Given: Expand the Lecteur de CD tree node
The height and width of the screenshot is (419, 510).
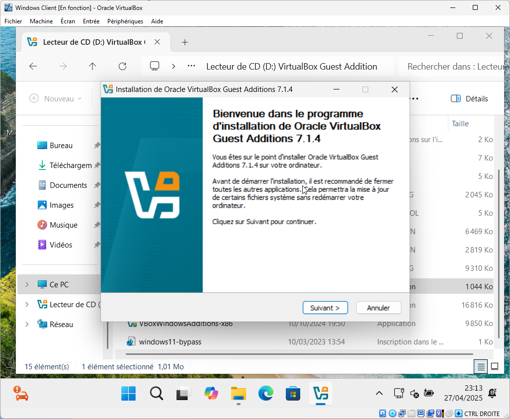Looking at the screenshot, I should (x=27, y=305).
